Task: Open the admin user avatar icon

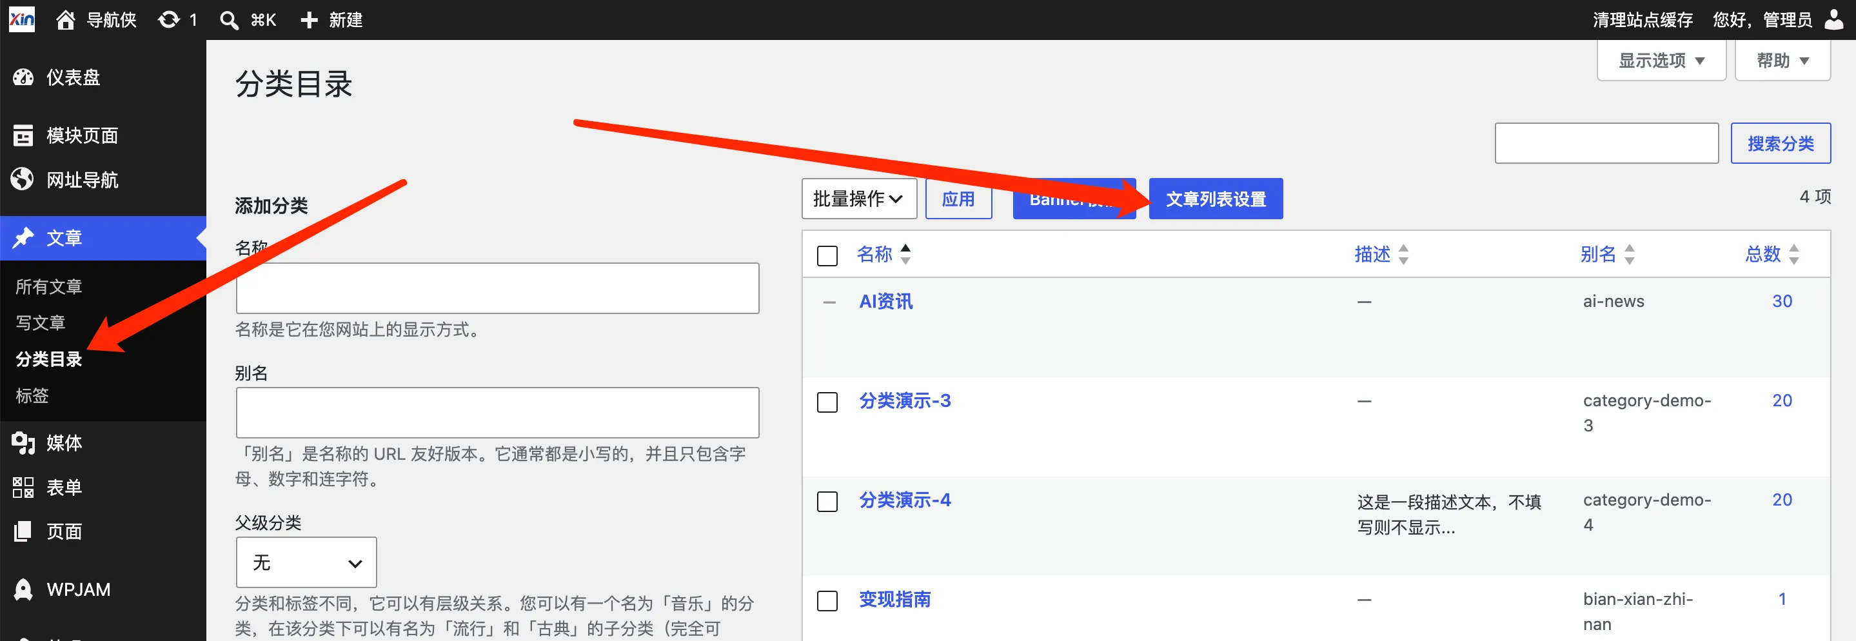Action: (x=1833, y=19)
